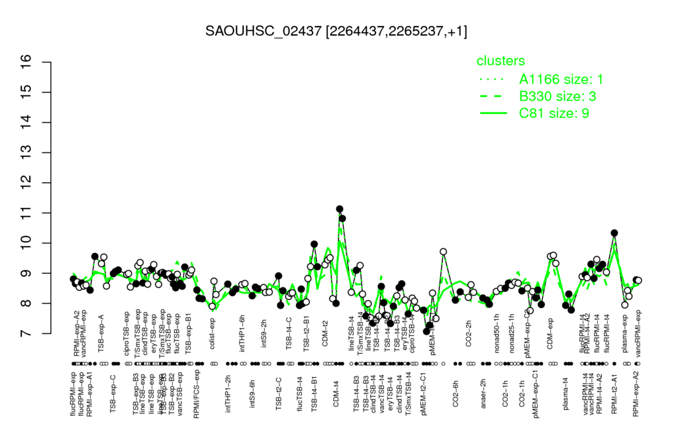Viewport: 678px width, 424px height.
Task: Click the dotted line sample for A1166
Action: tap(493, 79)
